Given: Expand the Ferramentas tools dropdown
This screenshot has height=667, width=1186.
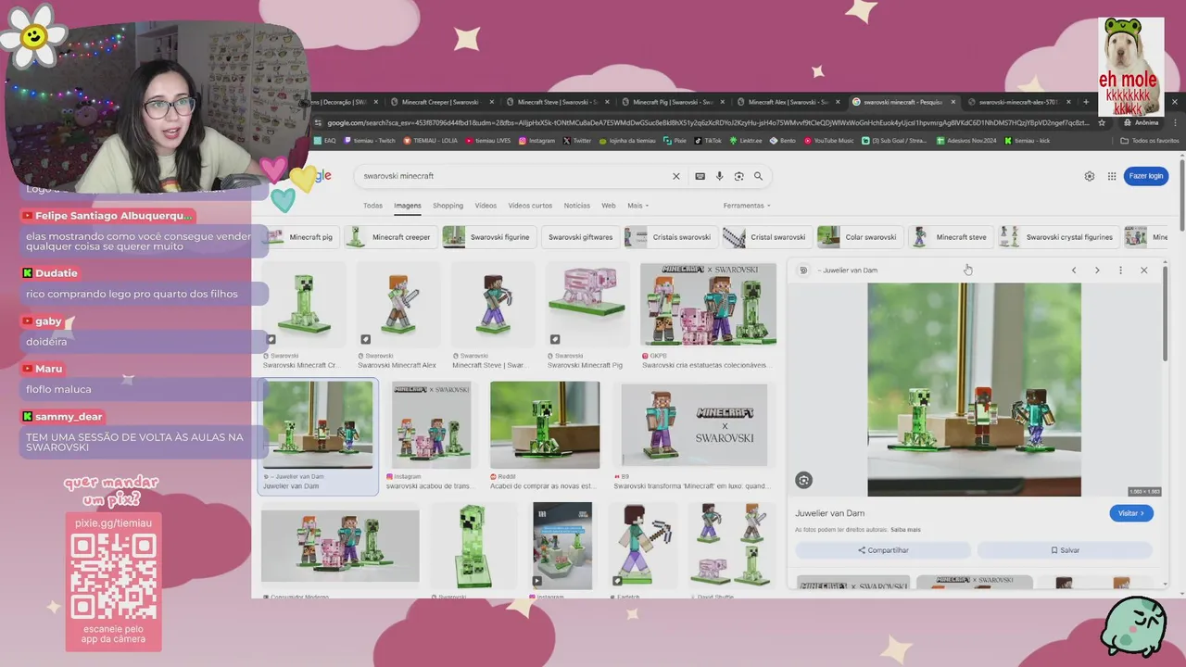Looking at the screenshot, I should [x=747, y=206].
